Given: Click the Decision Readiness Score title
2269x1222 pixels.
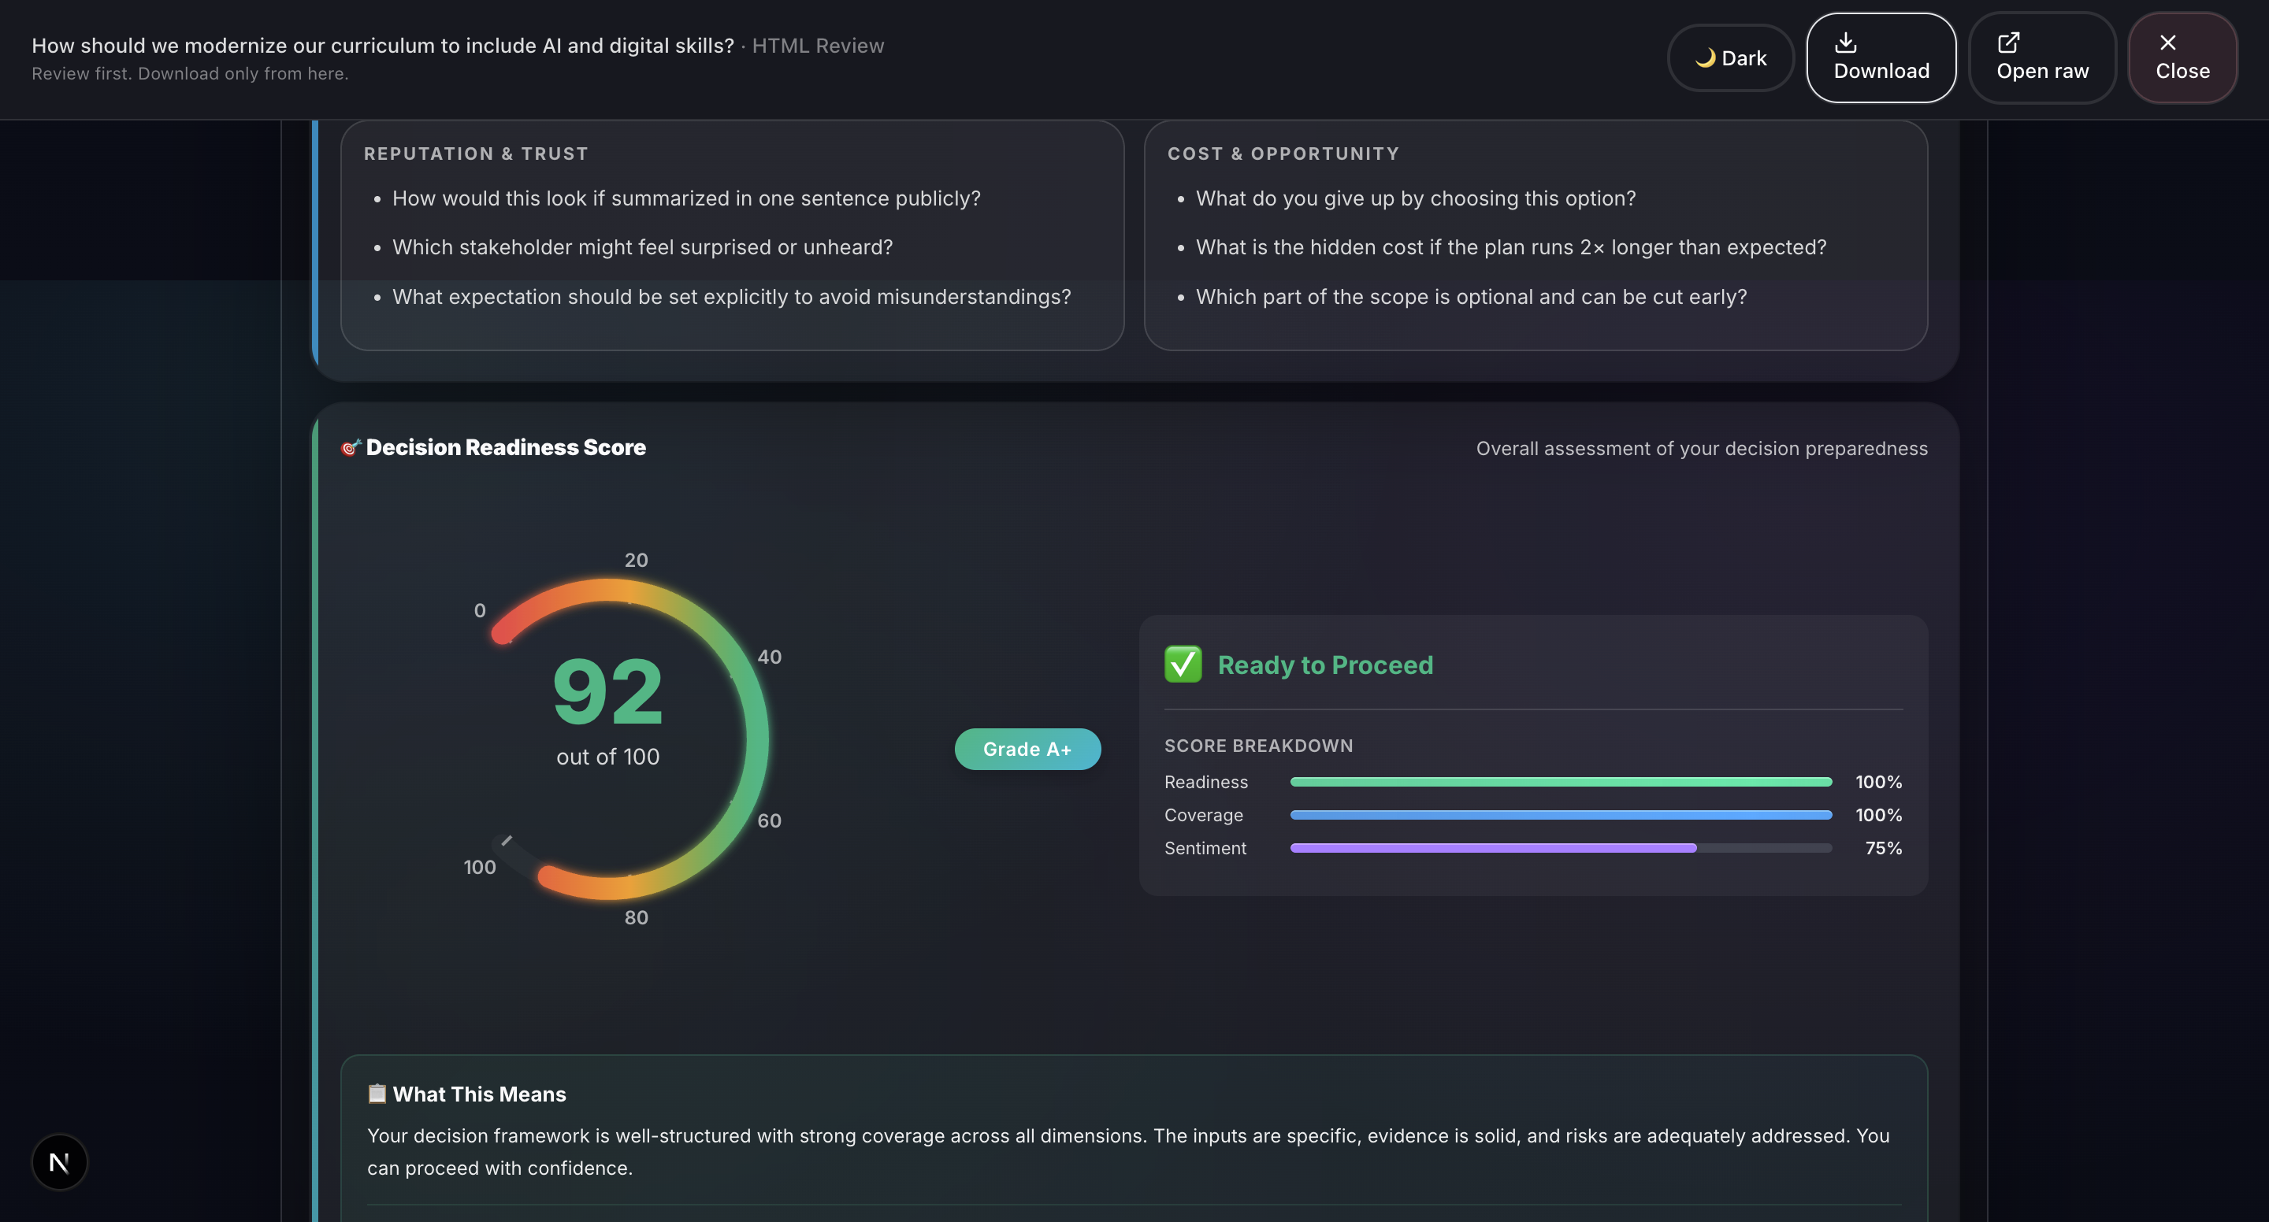Looking at the screenshot, I should [x=506, y=448].
